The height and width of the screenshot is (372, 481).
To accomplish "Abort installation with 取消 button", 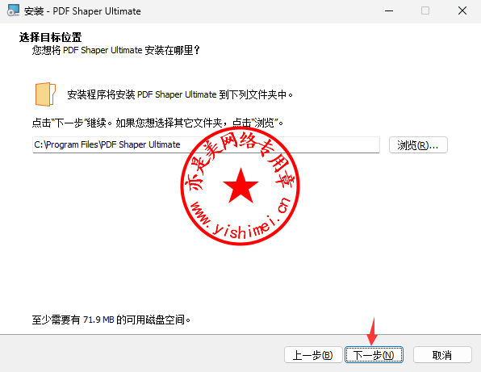I will pyautogui.click(x=442, y=355).
